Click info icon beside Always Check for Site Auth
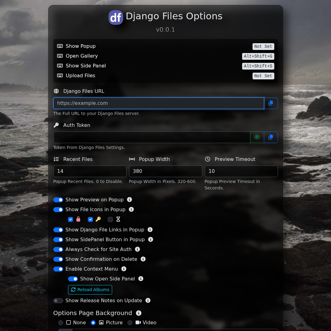Screen dimensions: 331x331 (137, 249)
